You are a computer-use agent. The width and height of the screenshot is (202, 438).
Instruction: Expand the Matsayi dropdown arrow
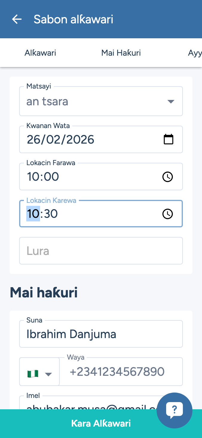coord(171,101)
